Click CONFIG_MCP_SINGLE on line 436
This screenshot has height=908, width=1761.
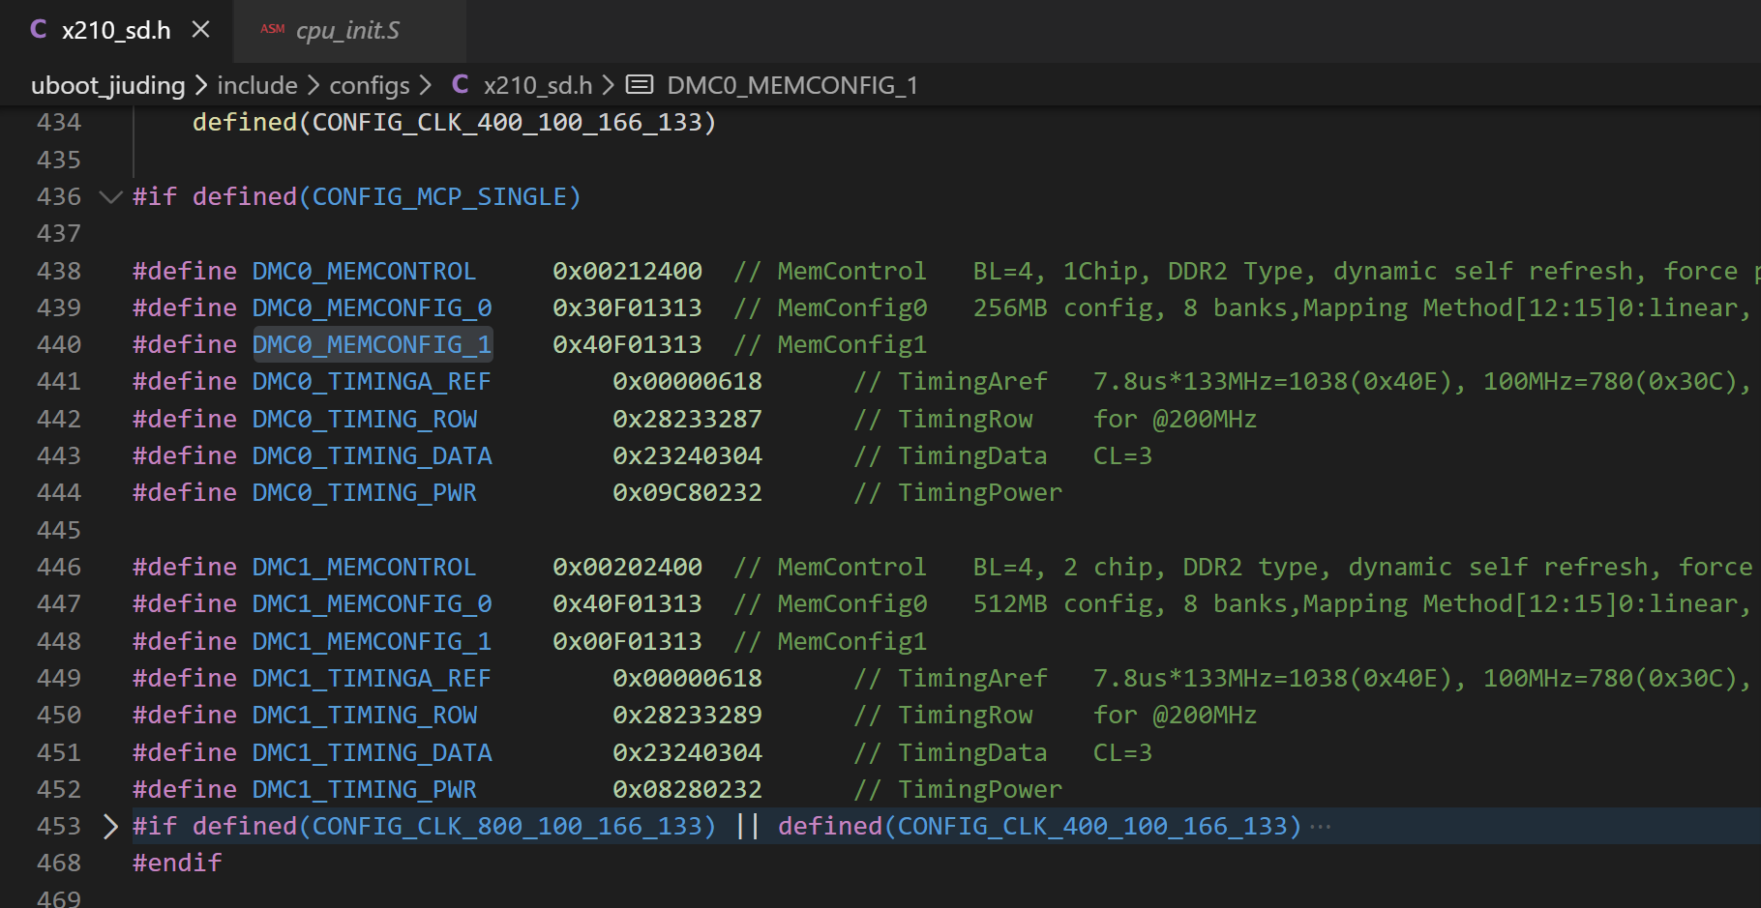coord(439,197)
